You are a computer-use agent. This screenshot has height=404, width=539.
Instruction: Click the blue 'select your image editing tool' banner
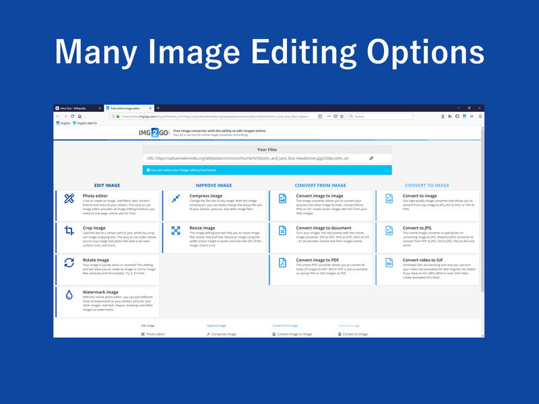[x=267, y=170]
